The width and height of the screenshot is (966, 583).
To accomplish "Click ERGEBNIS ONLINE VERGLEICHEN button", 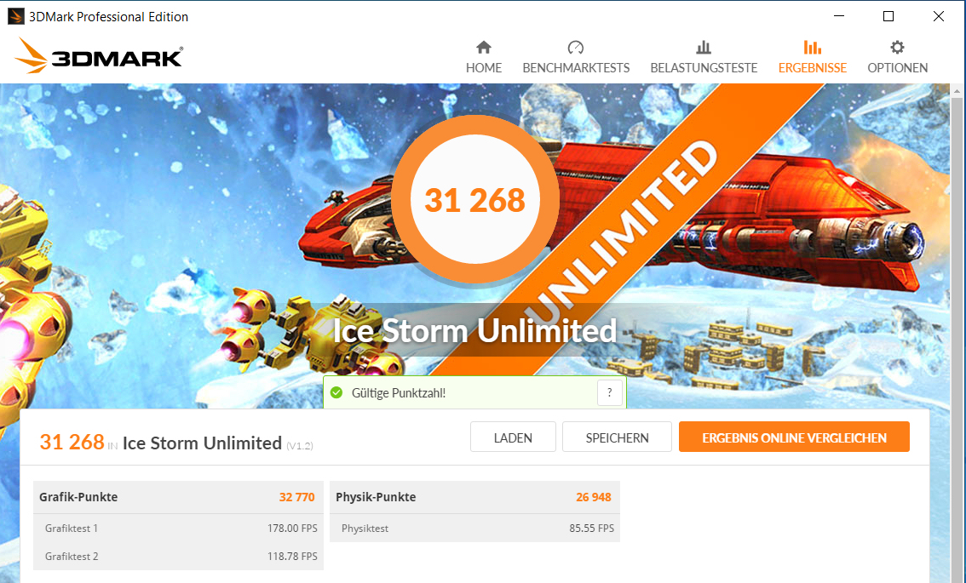I will pos(794,437).
